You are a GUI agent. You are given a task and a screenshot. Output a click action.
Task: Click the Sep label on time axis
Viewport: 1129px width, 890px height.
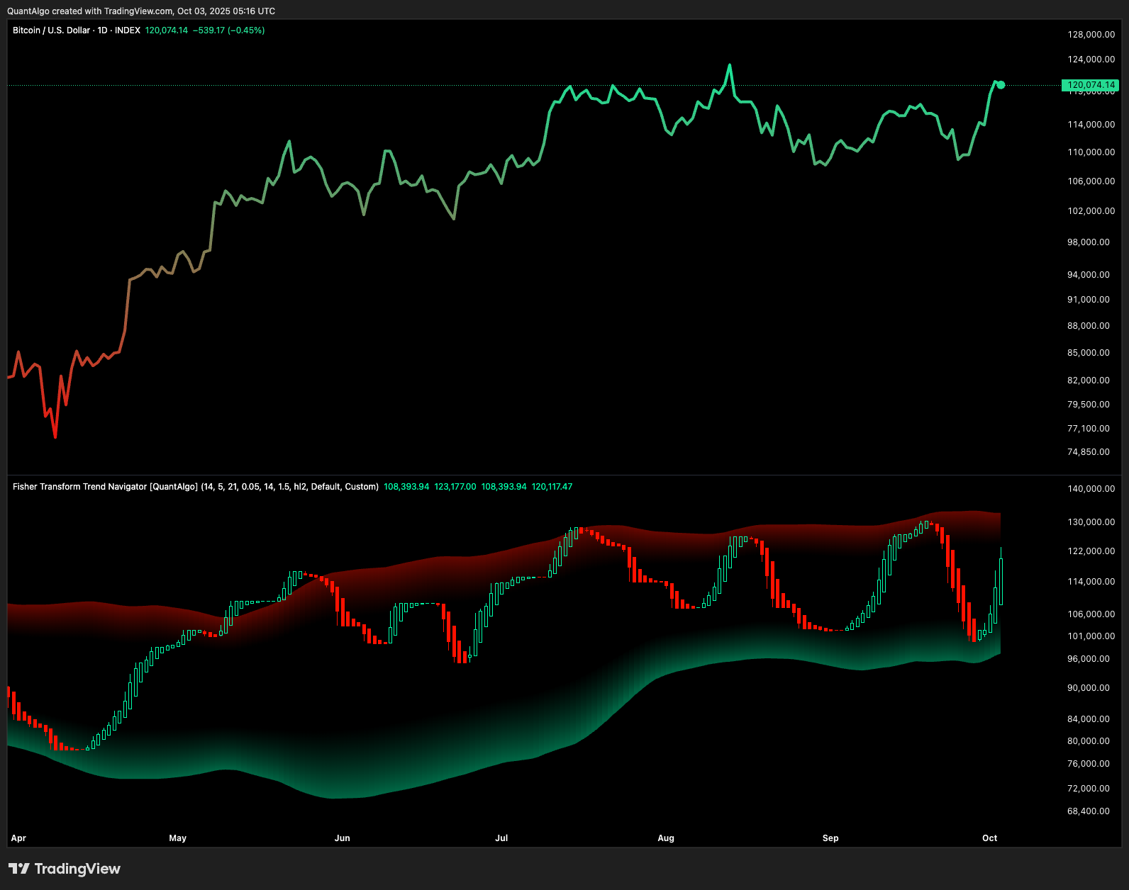(830, 838)
